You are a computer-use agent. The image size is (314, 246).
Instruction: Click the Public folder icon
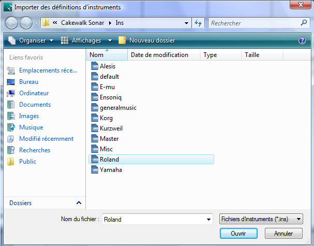(x=11, y=162)
